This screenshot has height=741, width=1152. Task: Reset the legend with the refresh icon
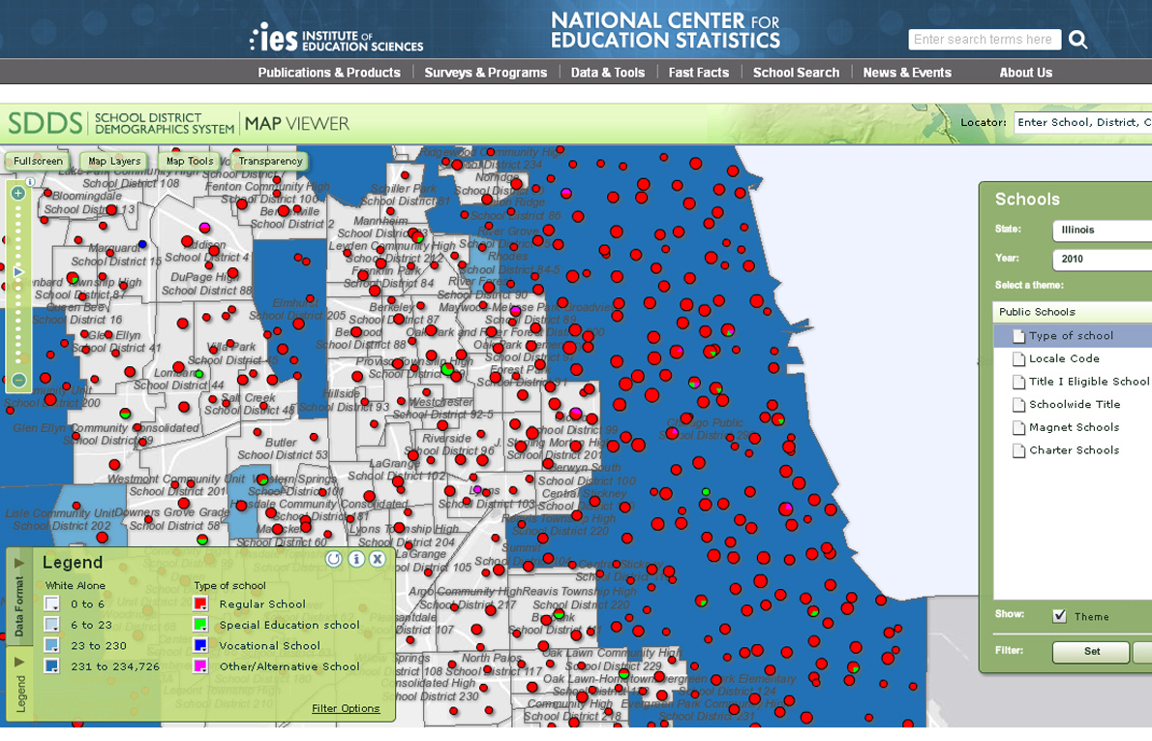[334, 560]
